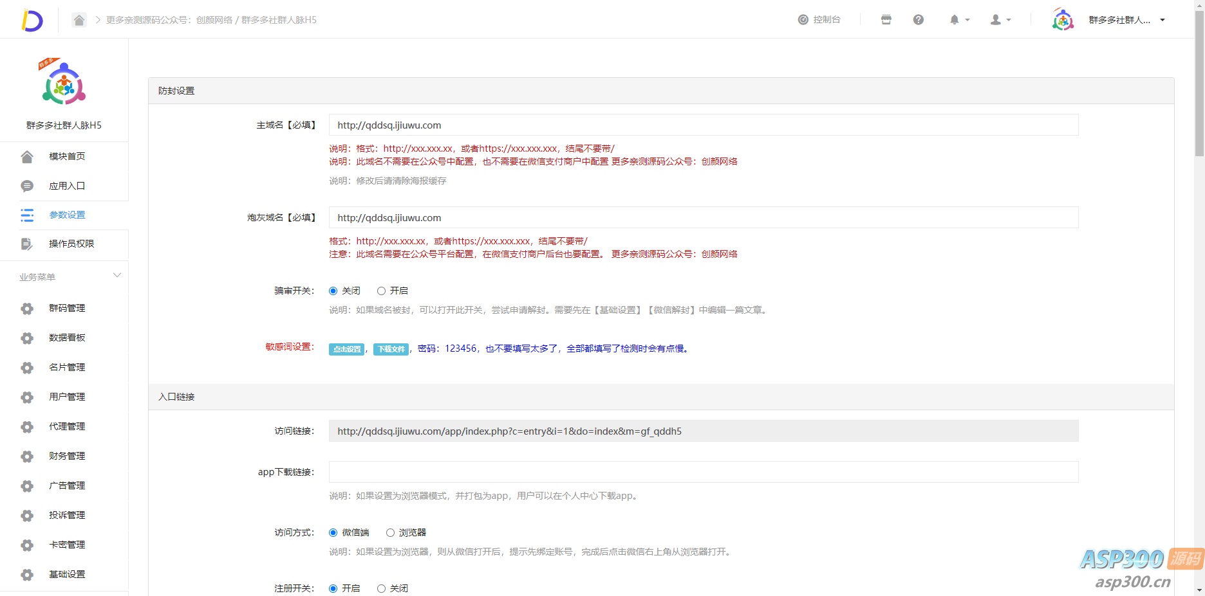Open the store icon in top bar
Screen dimensions: 1205x596
click(x=886, y=20)
